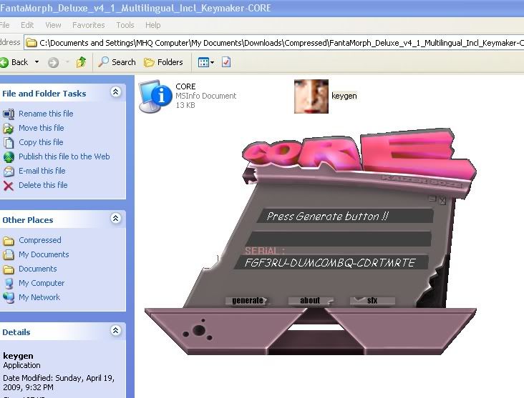Open Compressed folder in Other Places
Image resolution: width=524 pixels, height=398 pixels.
tap(40, 241)
